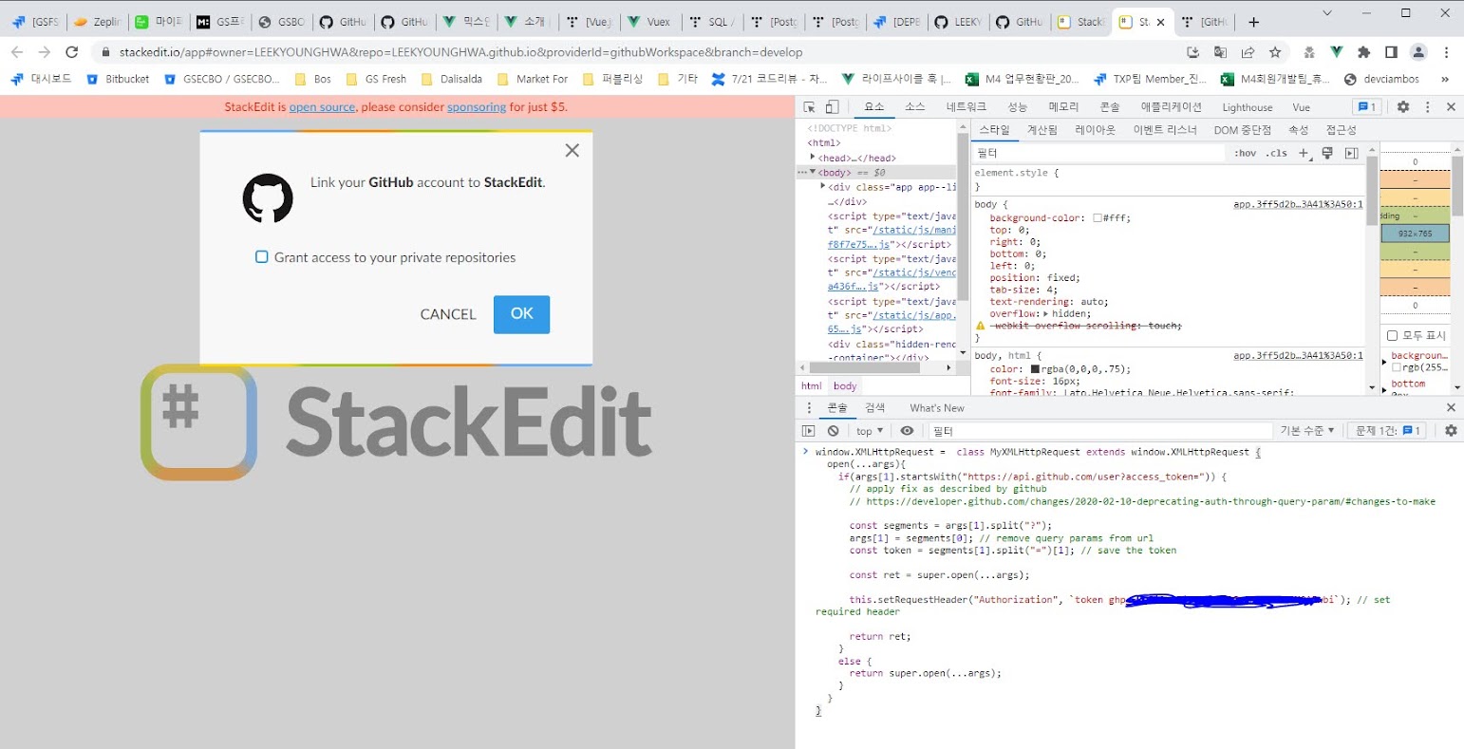Click the console 필터 filter input
The height and width of the screenshot is (749, 1464).
pyautogui.click(x=1099, y=431)
